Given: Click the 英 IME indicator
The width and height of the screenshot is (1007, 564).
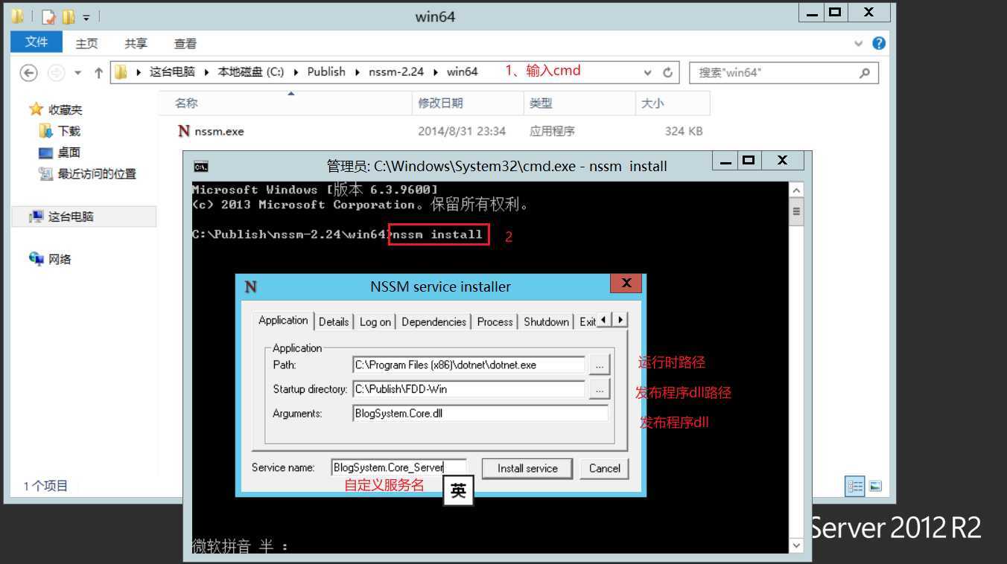Looking at the screenshot, I should pyautogui.click(x=458, y=491).
